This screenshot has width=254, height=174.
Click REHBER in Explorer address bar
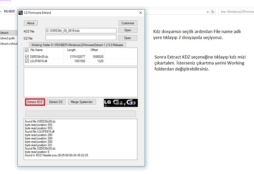[9, 11]
